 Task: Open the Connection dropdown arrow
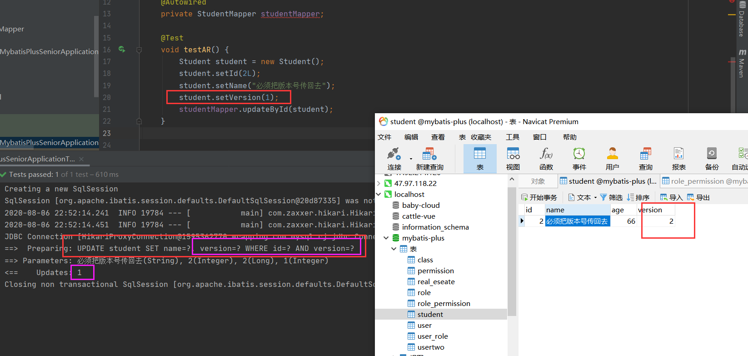(411, 159)
